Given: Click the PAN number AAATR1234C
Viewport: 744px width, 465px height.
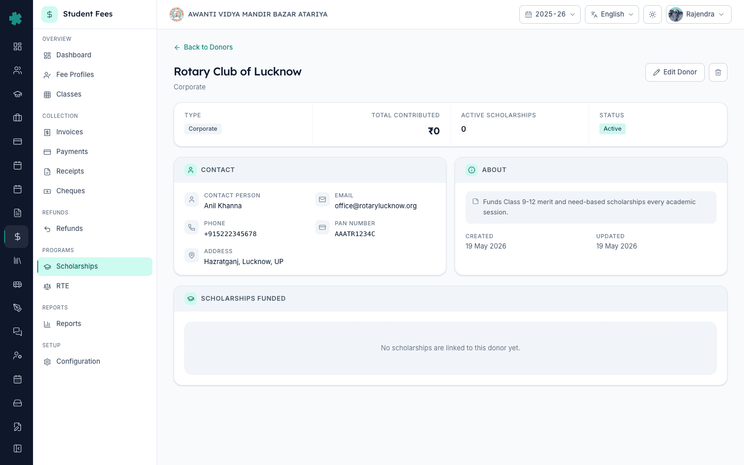Looking at the screenshot, I should pyautogui.click(x=355, y=234).
